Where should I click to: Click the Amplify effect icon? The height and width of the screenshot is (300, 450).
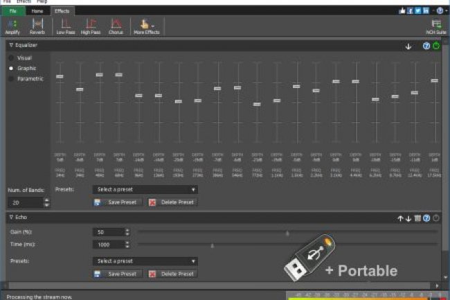pos(12,26)
